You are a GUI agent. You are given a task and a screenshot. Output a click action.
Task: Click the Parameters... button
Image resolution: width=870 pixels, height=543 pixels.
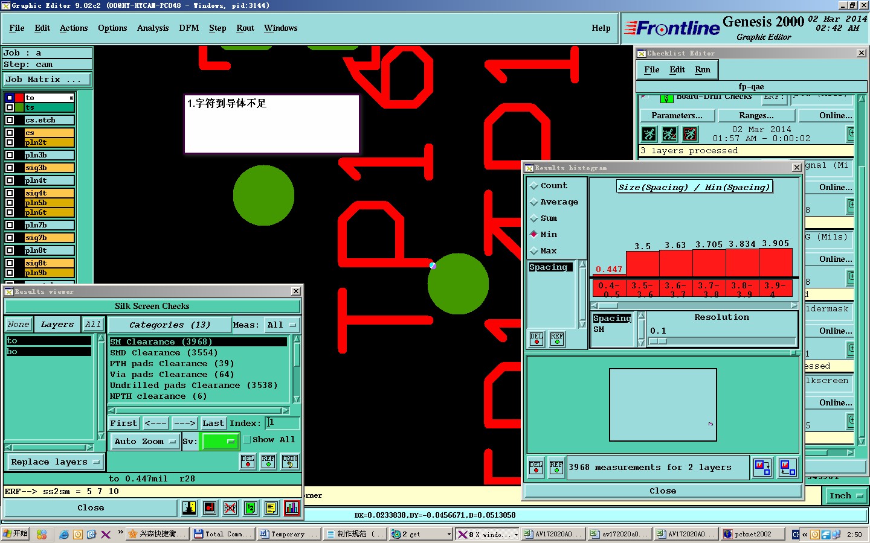[x=677, y=116]
